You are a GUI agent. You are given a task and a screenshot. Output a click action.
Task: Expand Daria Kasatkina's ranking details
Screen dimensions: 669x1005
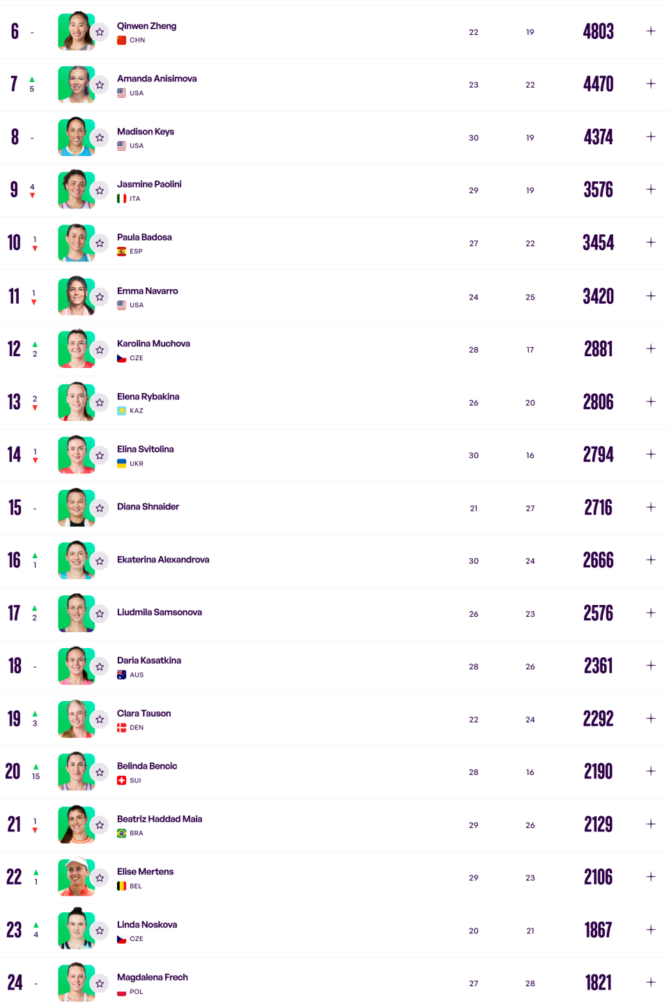(651, 666)
